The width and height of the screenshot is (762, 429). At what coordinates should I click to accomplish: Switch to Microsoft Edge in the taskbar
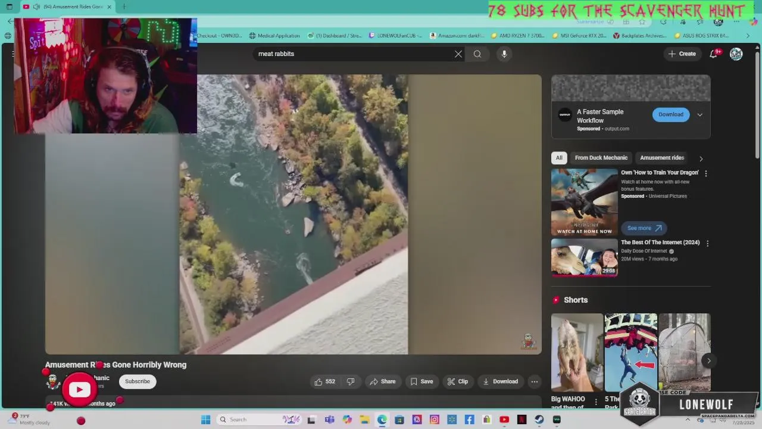click(382, 419)
